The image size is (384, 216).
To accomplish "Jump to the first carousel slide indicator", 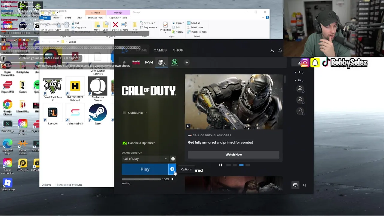I will 229,165.
